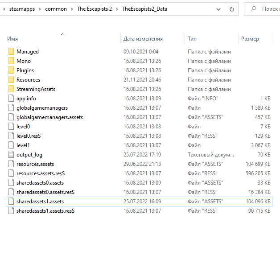The image size is (280, 272).
Task: Select the level1 file name
Action: pos(23,145)
